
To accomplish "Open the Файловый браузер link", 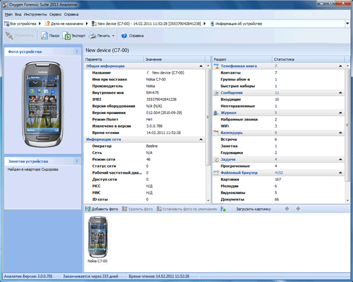I will coord(239,172).
